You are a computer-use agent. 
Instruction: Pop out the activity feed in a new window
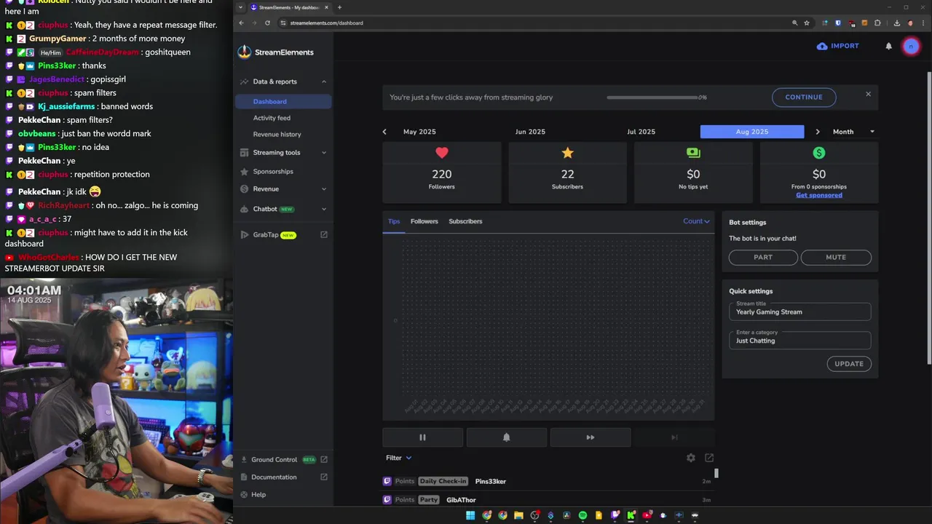[x=709, y=458]
